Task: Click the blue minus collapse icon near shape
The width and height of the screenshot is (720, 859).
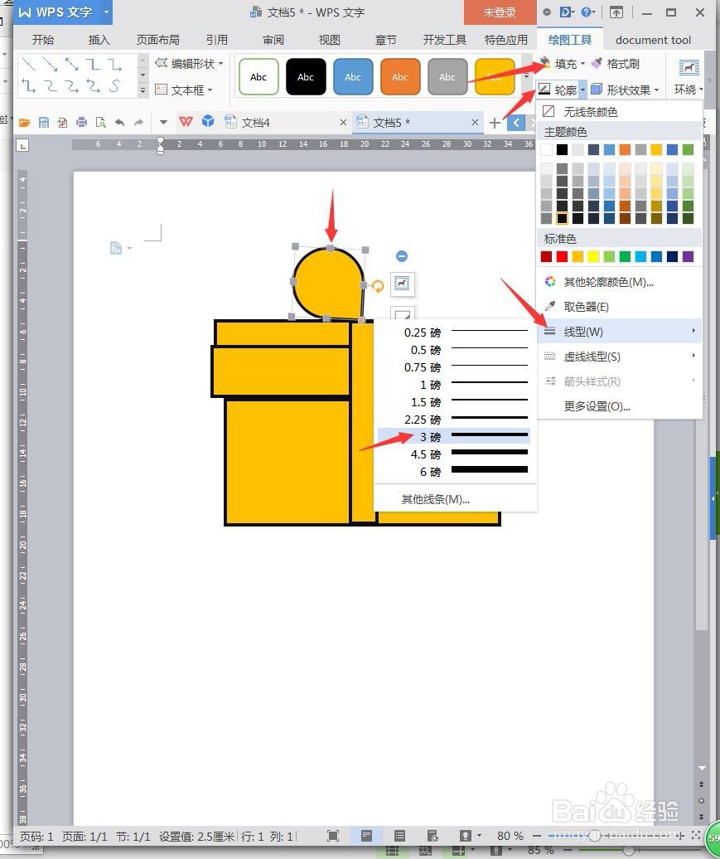Action: (402, 256)
